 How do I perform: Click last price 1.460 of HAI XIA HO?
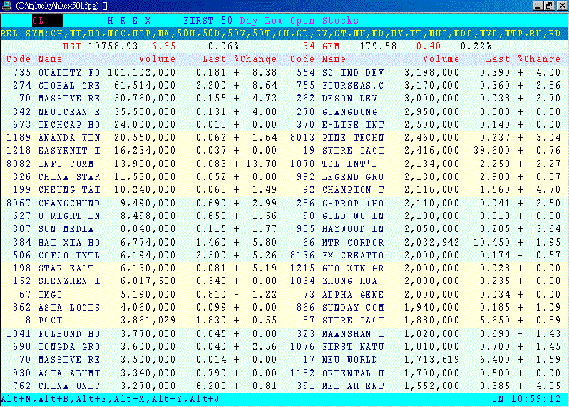211,242
